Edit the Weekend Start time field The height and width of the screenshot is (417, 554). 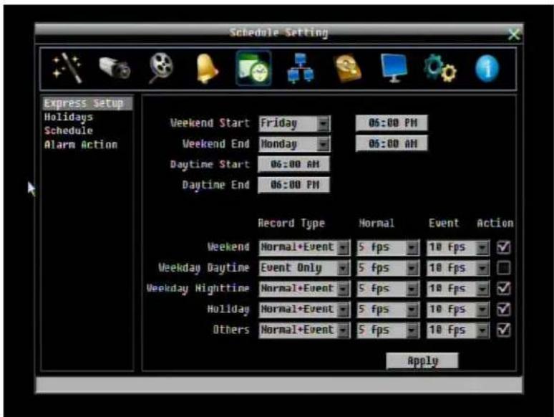(392, 123)
